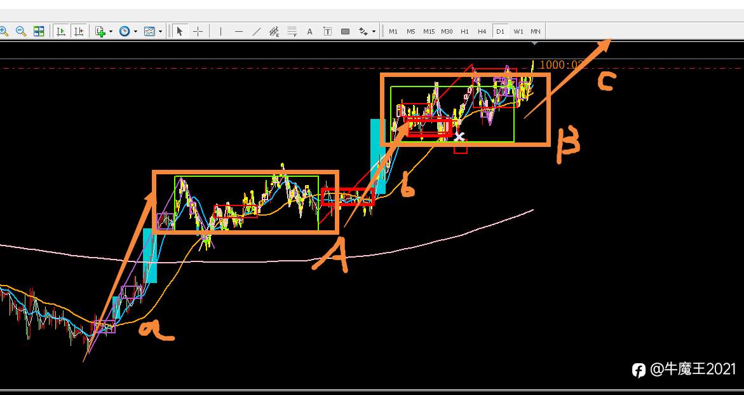This screenshot has height=395, width=744.
Task: Select the Text 'A' drawing tool
Action: pyautogui.click(x=310, y=31)
